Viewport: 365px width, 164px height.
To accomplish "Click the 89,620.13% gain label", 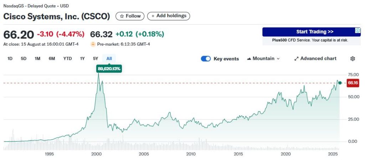I will (x=109, y=68).
